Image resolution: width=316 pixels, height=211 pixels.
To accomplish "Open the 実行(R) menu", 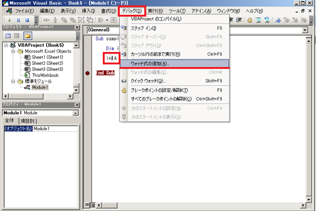I will click(x=155, y=11).
